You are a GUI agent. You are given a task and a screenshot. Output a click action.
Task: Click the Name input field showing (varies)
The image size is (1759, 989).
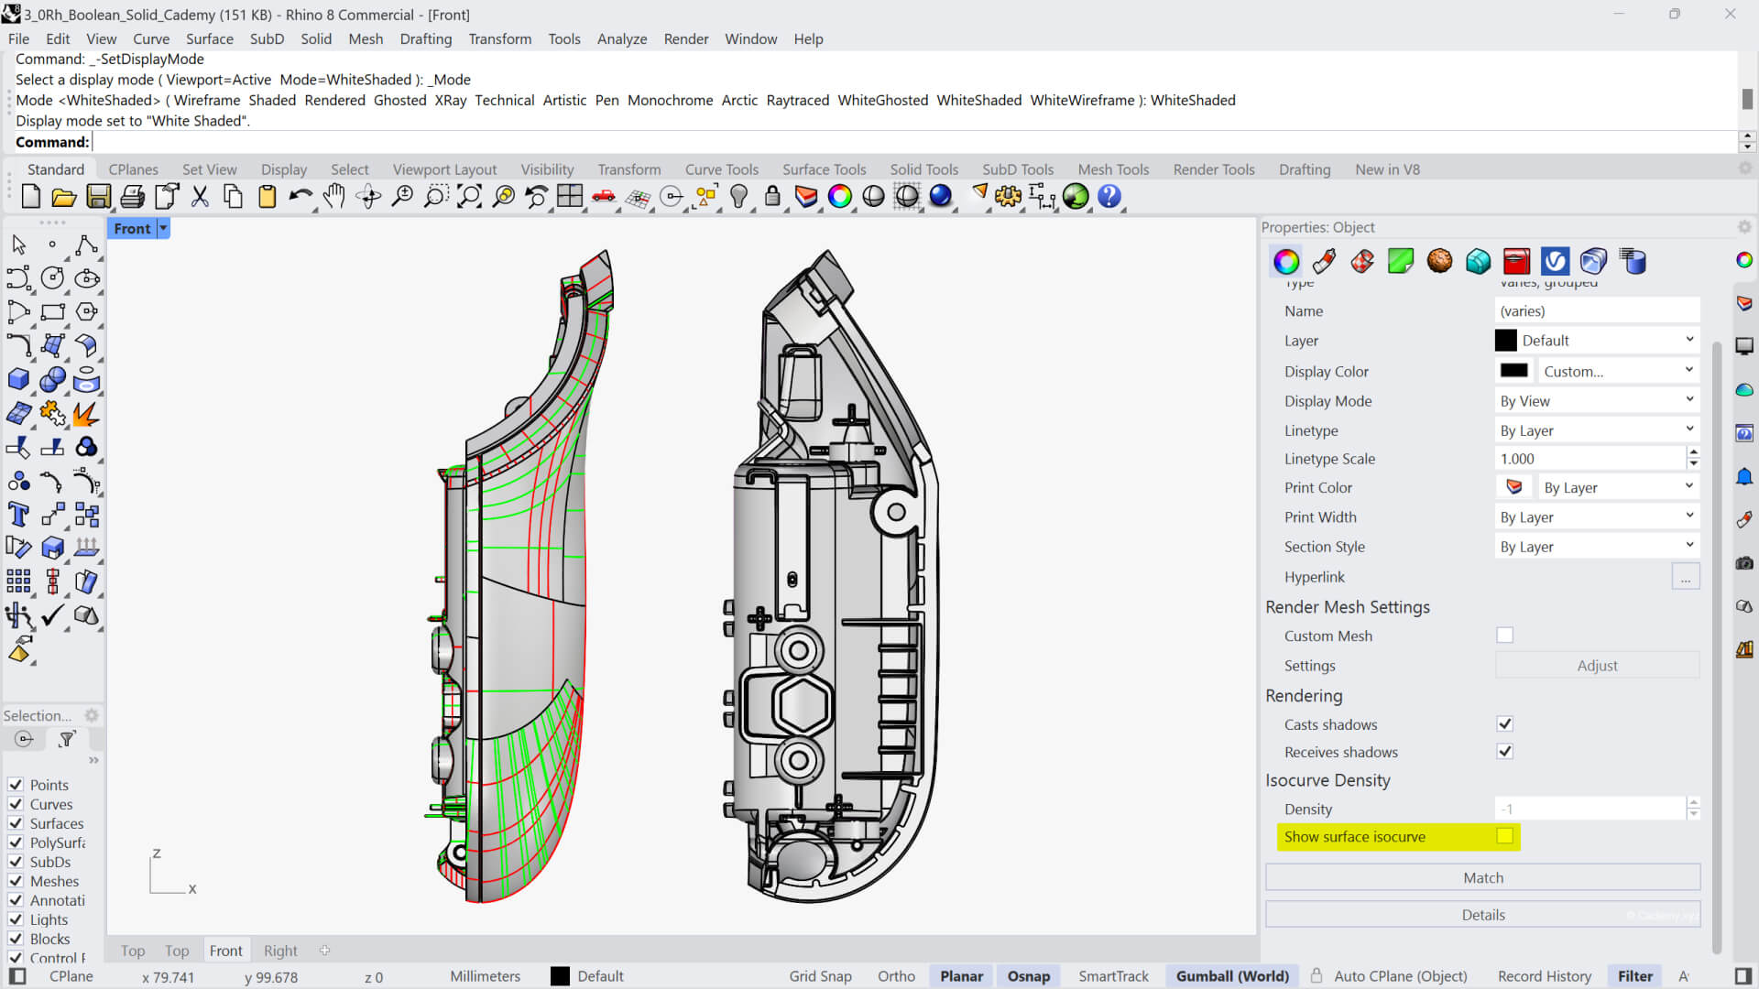pyautogui.click(x=1597, y=310)
